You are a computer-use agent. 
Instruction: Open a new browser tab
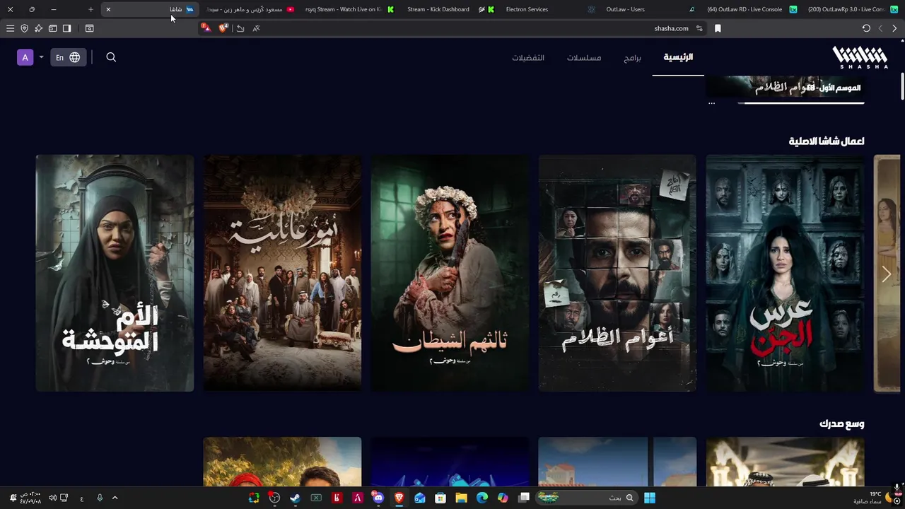pos(90,9)
